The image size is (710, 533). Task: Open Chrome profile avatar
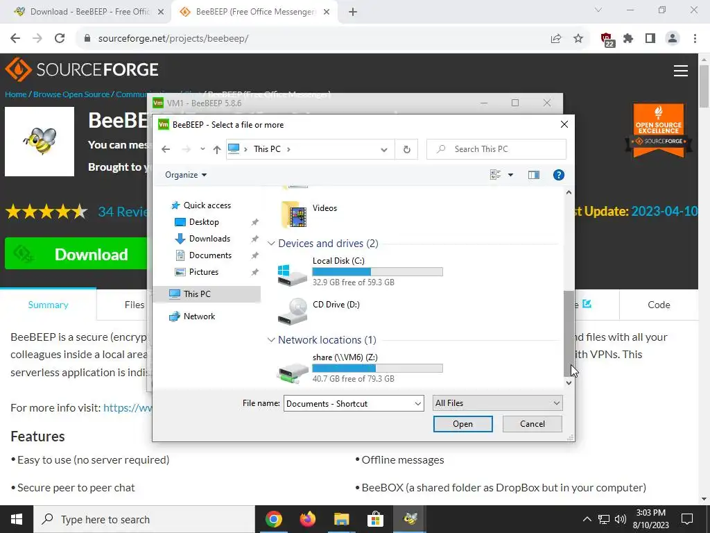click(673, 39)
